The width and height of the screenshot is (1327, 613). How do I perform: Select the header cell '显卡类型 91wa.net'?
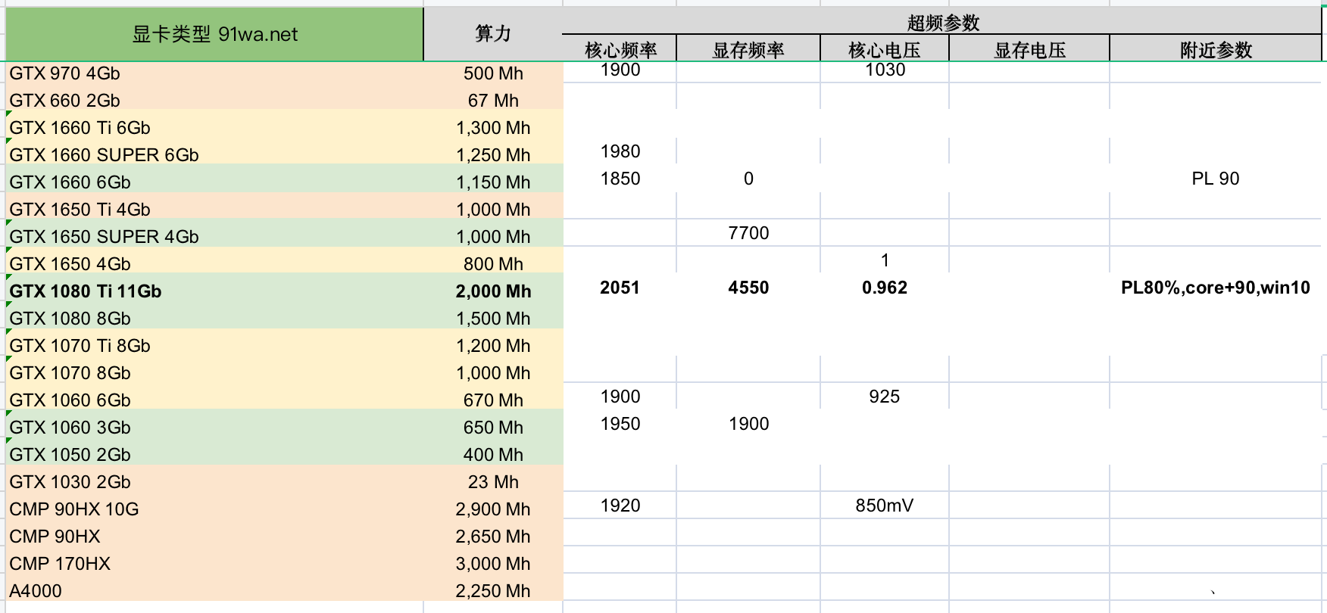coord(214,34)
